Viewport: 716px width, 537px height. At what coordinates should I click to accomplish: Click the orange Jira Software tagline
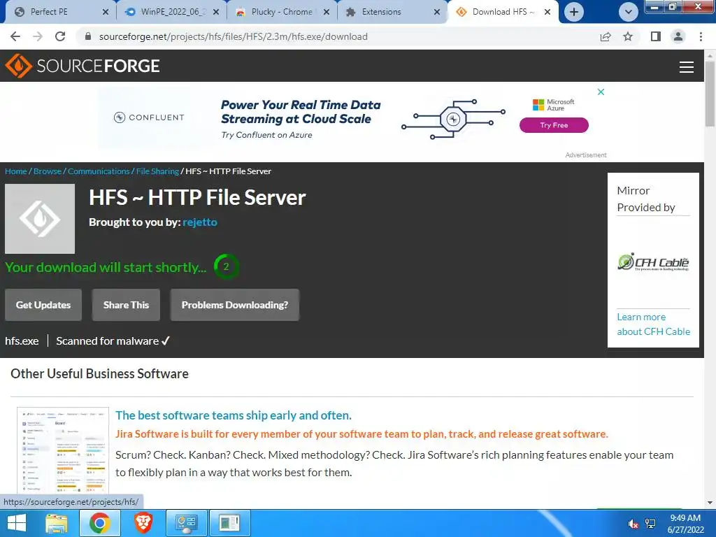pos(361,434)
